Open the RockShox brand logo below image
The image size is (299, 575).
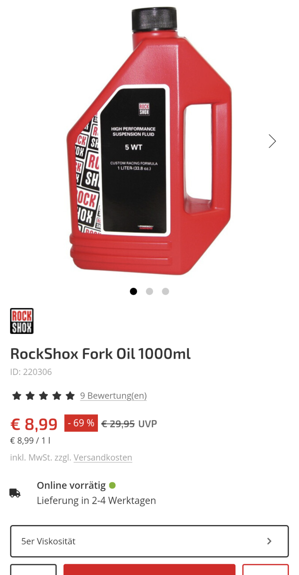tap(22, 321)
